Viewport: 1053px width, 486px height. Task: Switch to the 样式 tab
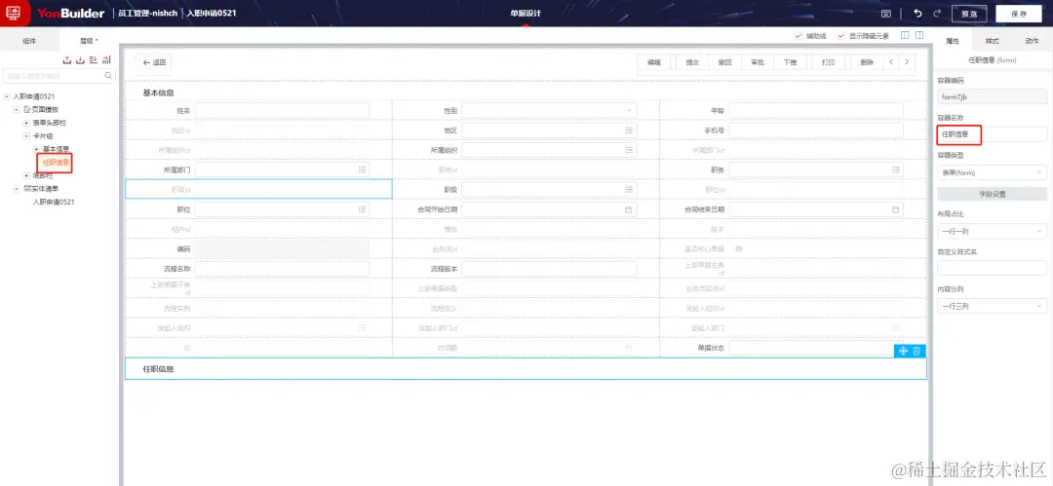[992, 41]
